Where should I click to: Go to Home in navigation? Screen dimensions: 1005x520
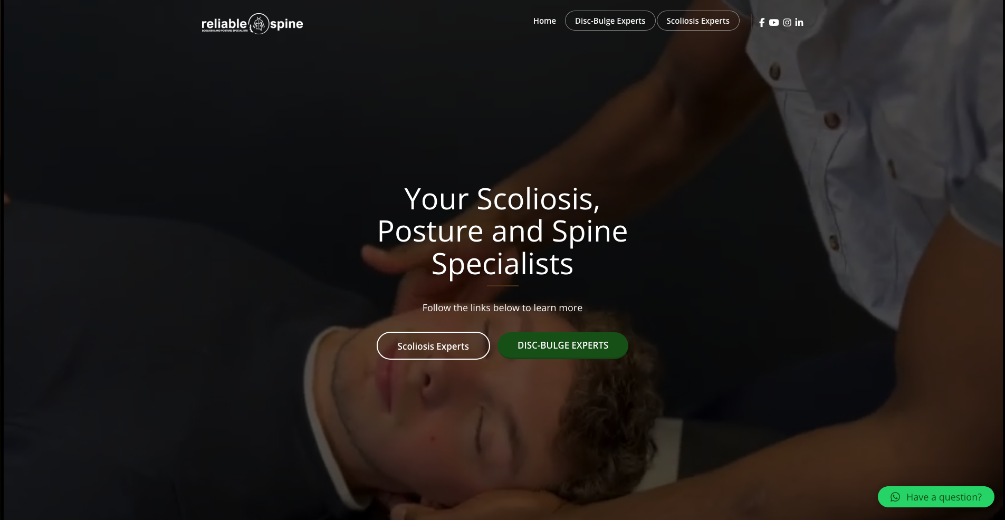point(544,21)
